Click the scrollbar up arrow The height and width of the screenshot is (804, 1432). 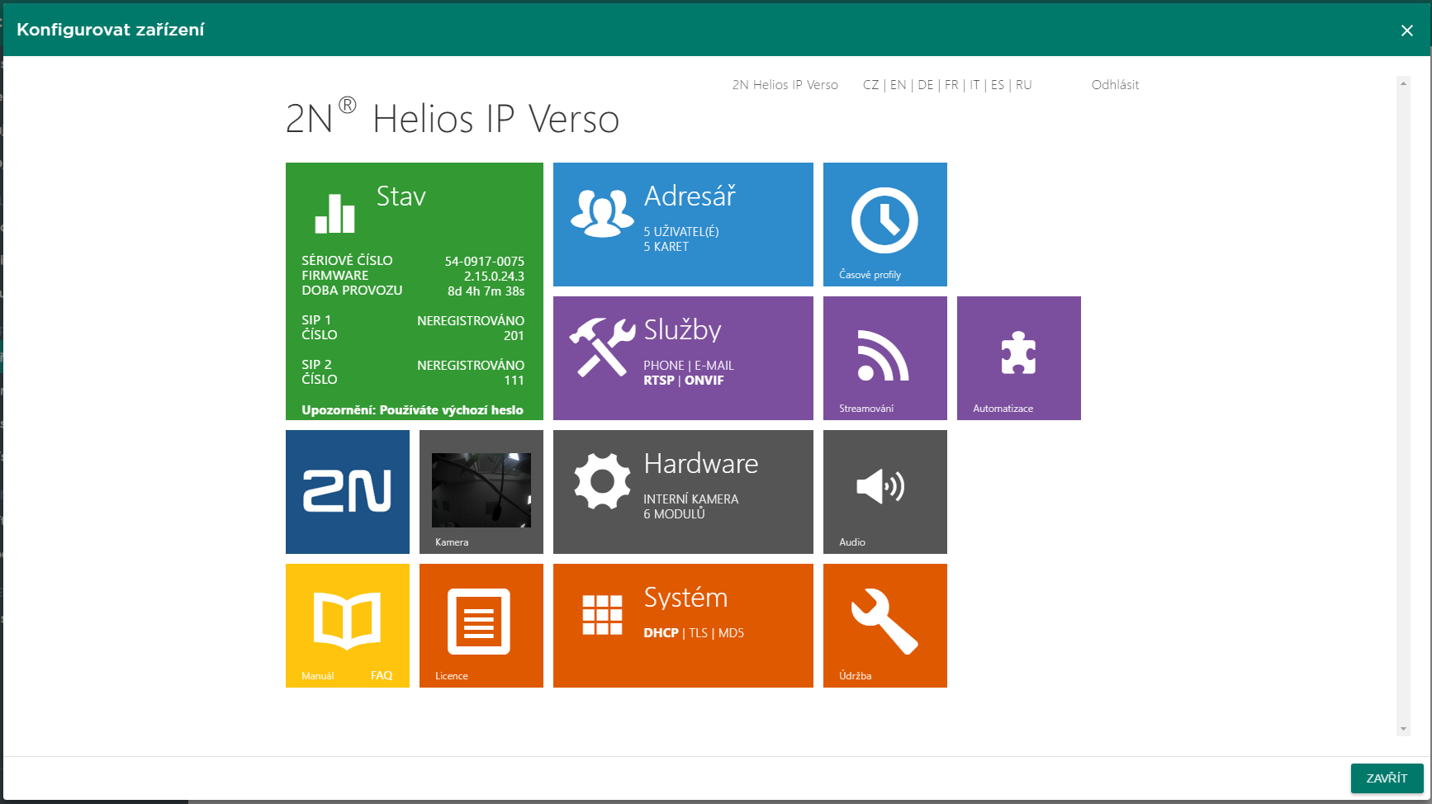pos(1403,83)
